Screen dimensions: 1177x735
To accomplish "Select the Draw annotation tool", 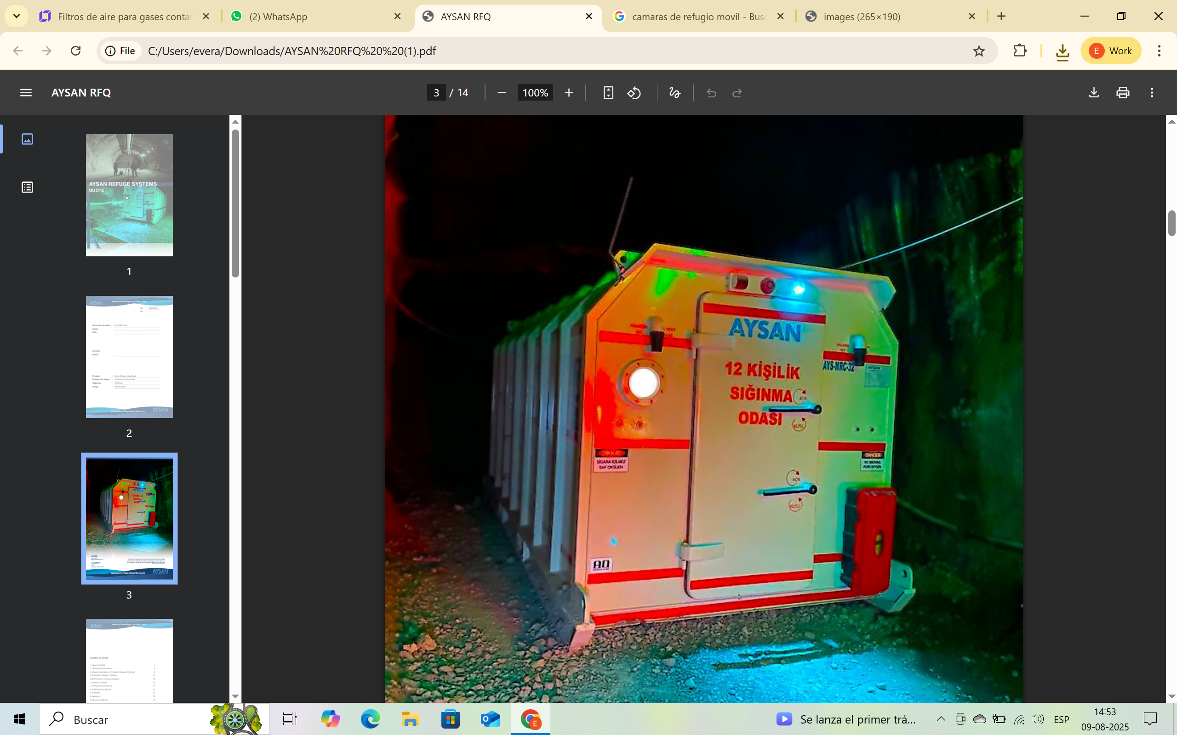I will 674,92.
